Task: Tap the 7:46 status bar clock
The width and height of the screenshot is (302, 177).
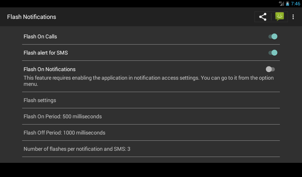Action: tap(296, 4)
